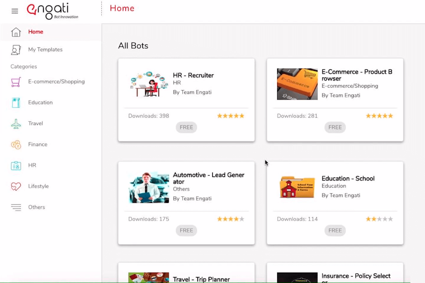This screenshot has height=283, width=425.
Task: Click the Engati logo
Action: tap(52, 11)
